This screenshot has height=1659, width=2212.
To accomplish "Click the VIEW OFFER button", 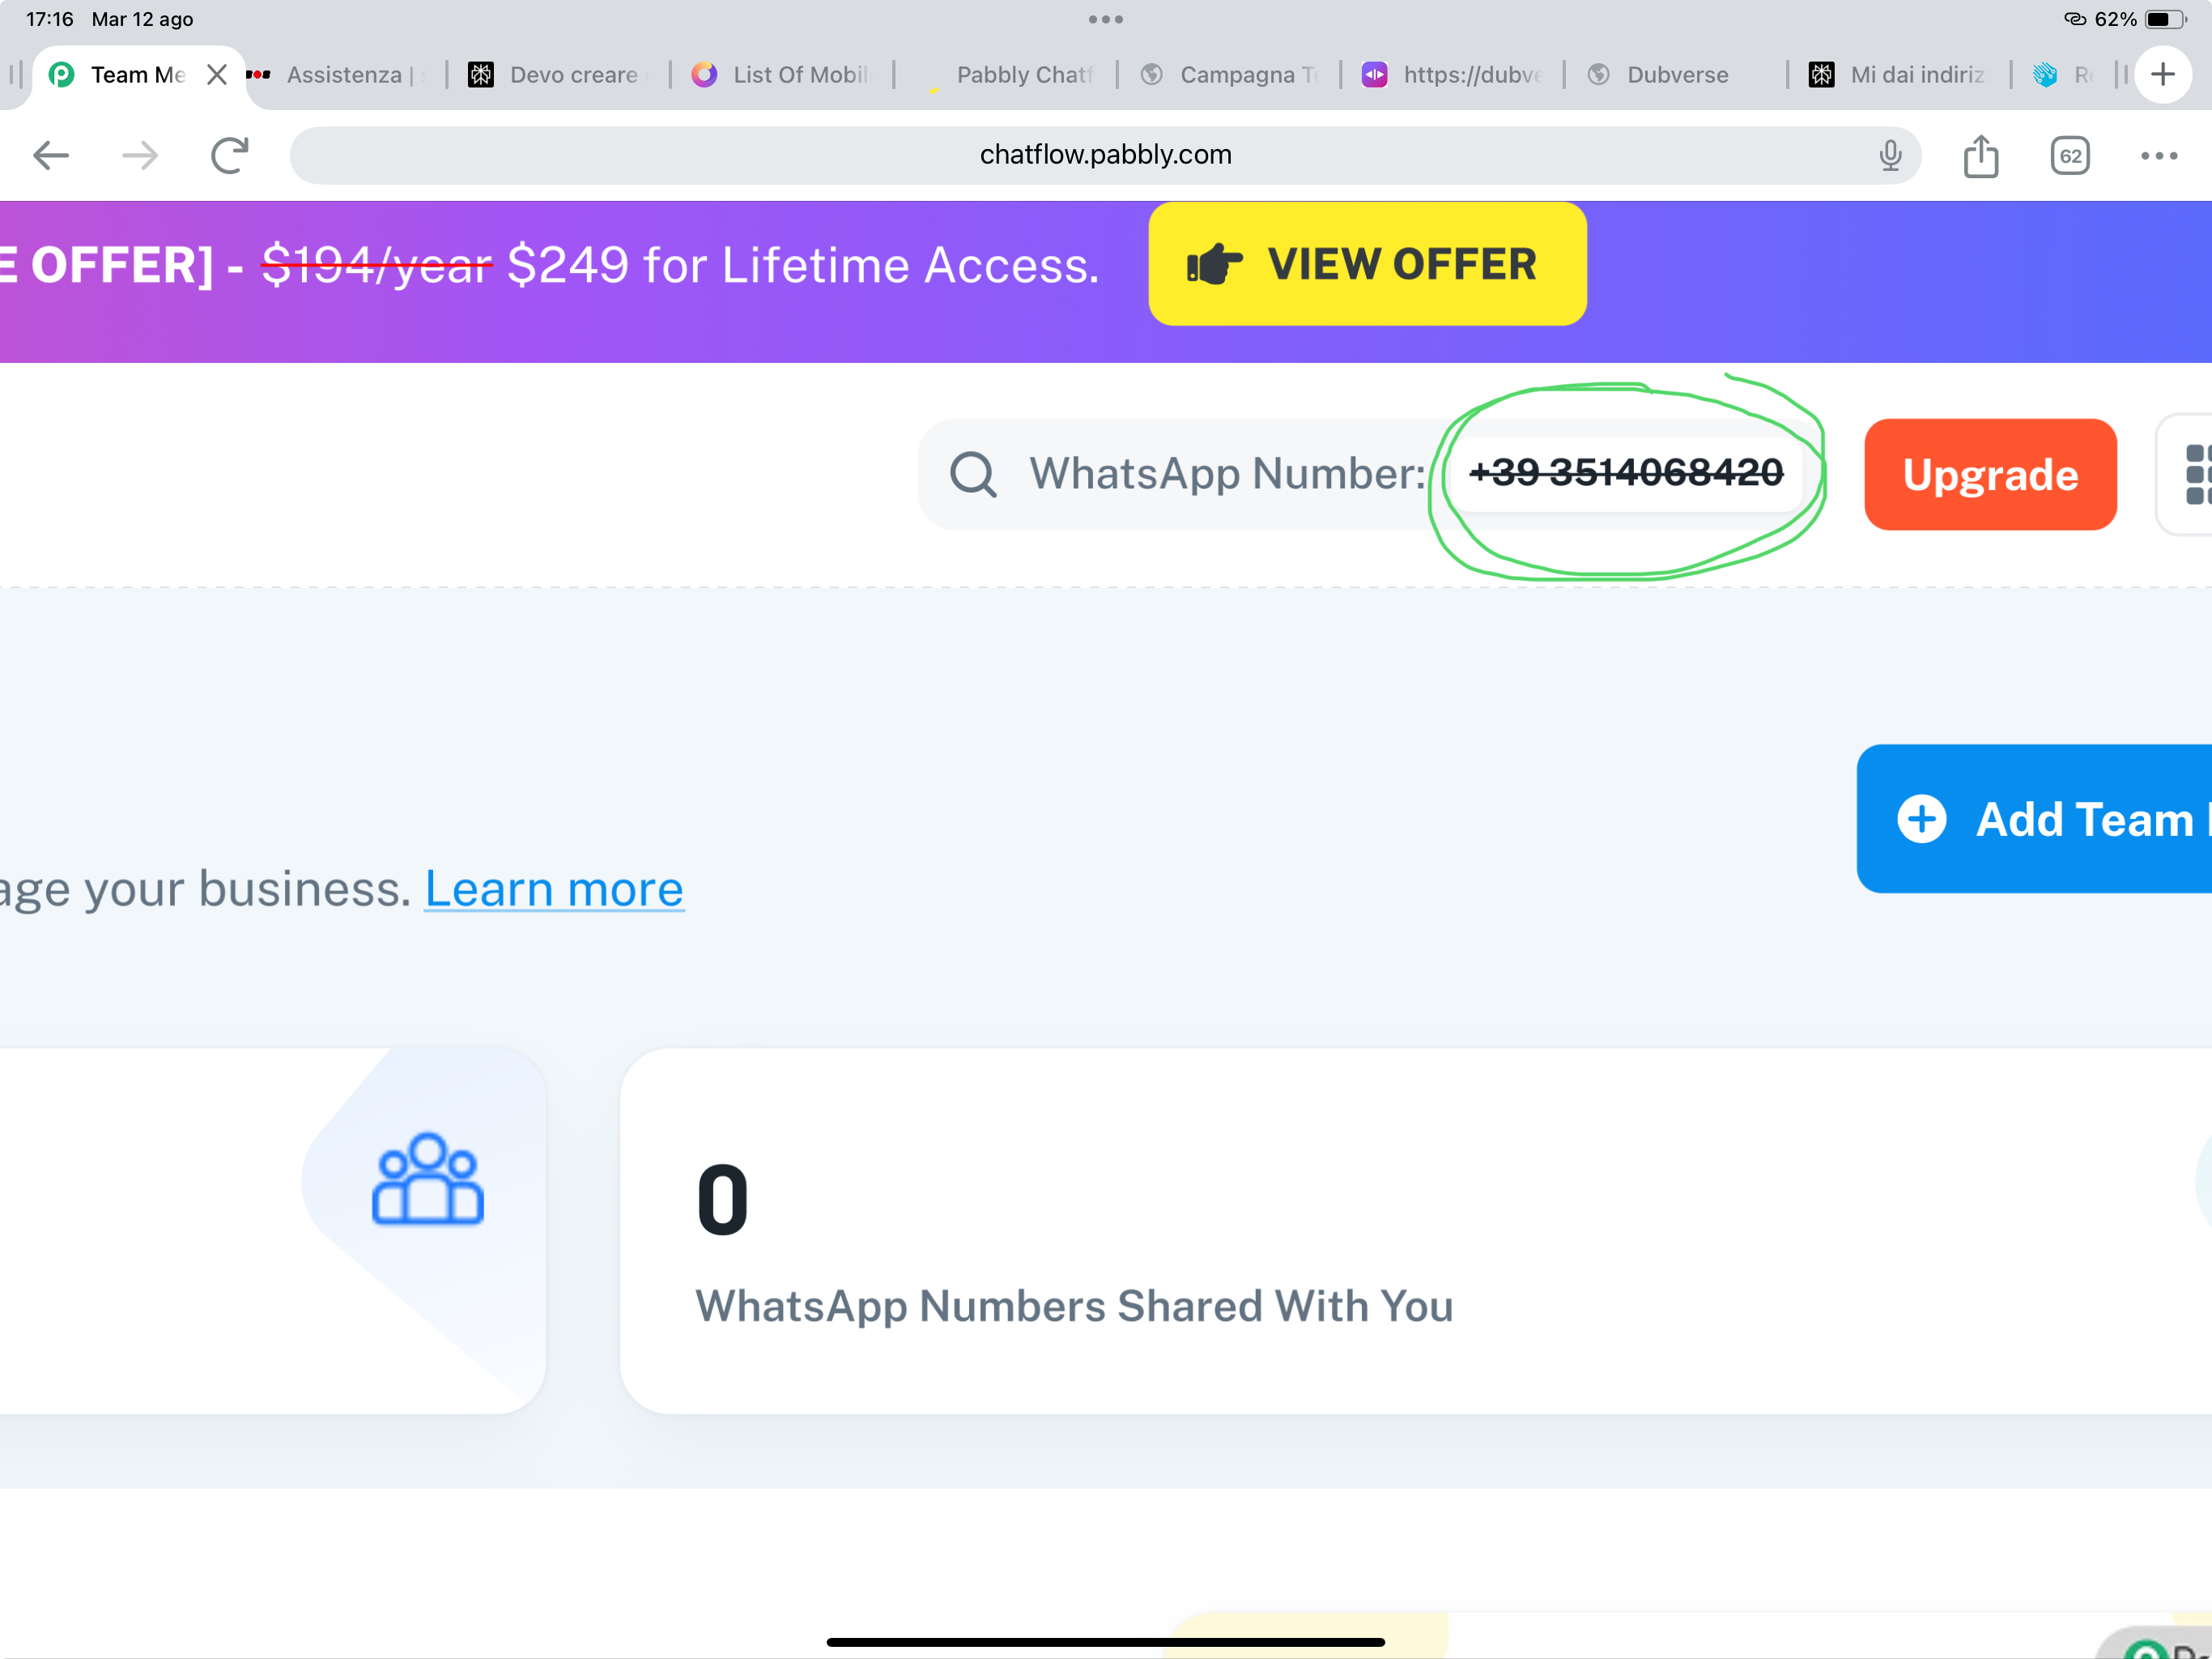I will point(1367,264).
